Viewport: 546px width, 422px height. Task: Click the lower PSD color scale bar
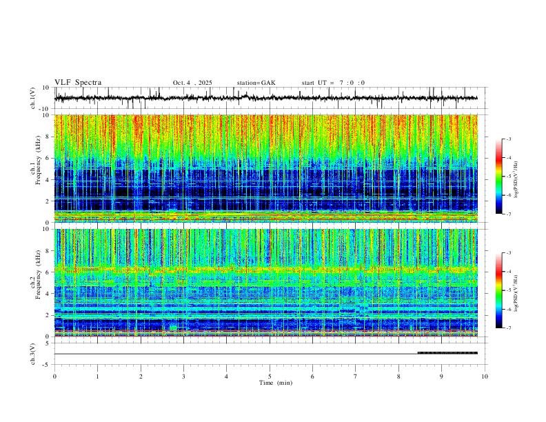pyautogui.click(x=499, y=290)
